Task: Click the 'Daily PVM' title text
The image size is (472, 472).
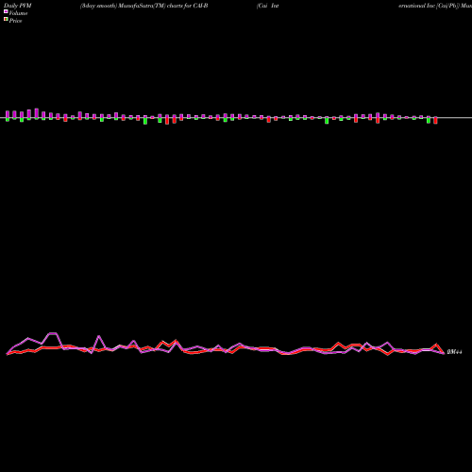Action: [x=18, y=6]
